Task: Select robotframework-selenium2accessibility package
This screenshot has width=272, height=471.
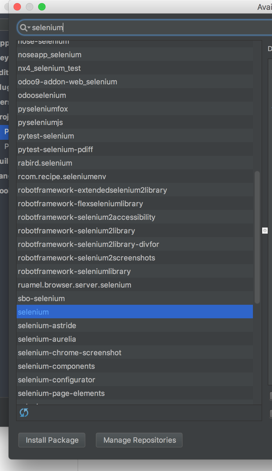Action: (x=135, y=217)
